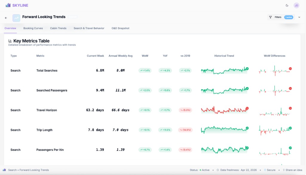The width and height of the screenshot is (306, 175).
Task: Open Trip Length WoW differences chart
Action: point(275,130)
